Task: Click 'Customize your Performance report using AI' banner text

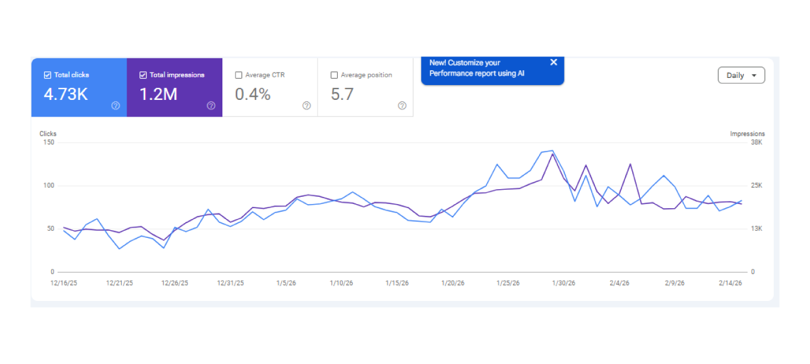Action: coord(476,68)
